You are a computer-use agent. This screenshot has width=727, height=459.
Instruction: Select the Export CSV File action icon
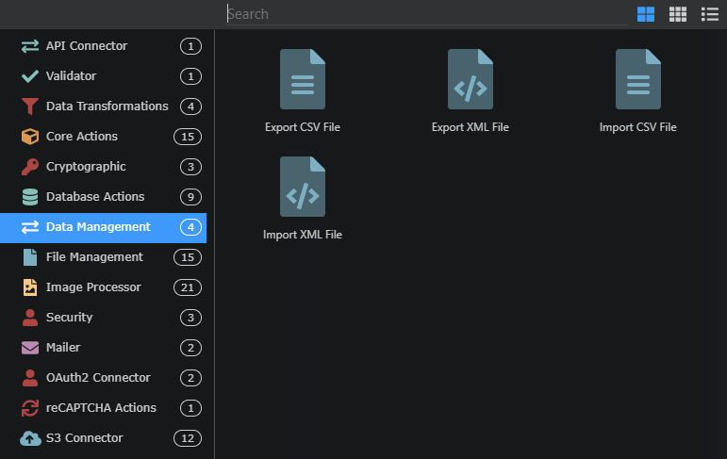click(303, 79)
